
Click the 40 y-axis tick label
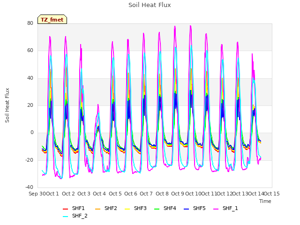(x=30, y=78)
